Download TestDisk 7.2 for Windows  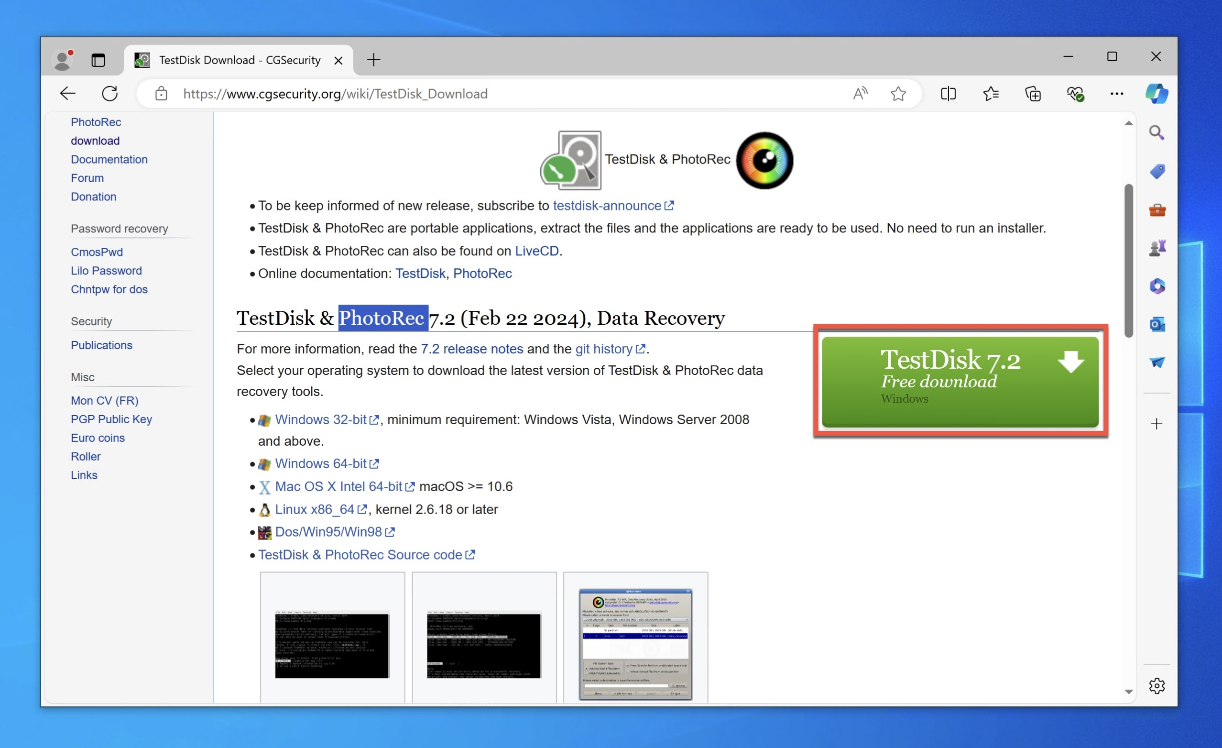[x=960, y=381]
